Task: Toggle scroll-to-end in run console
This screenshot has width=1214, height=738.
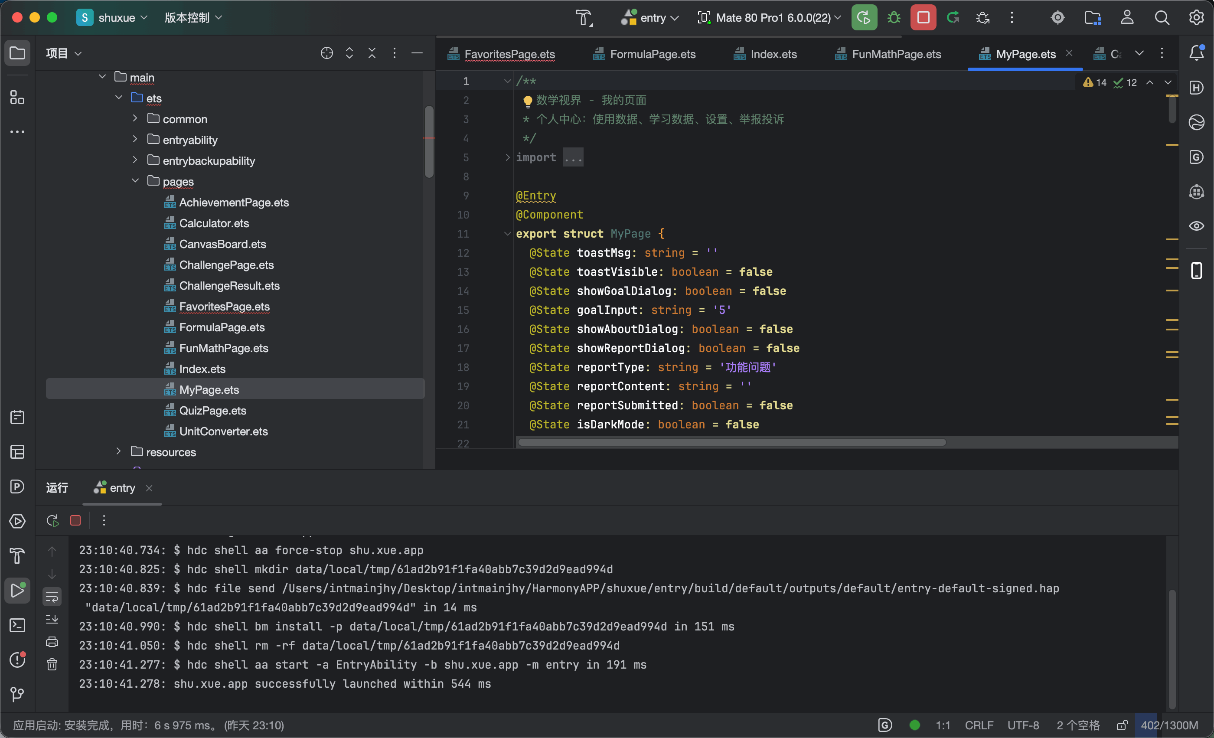Action: pos(52,619)
